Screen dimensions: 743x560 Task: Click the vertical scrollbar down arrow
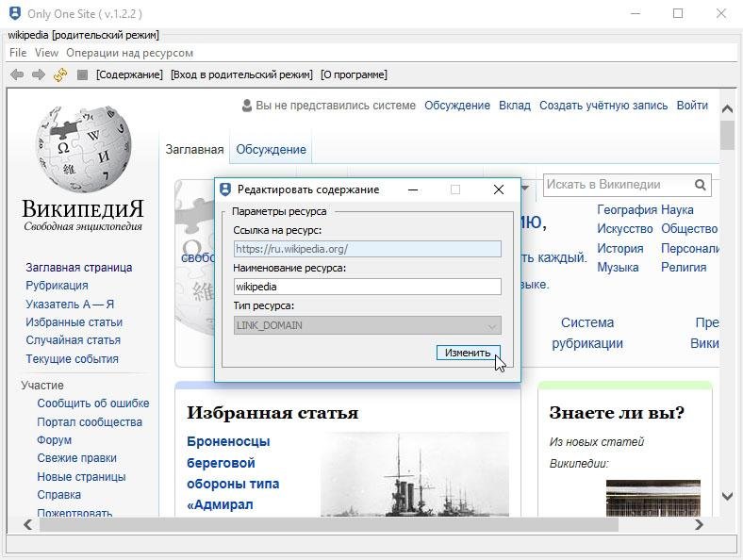[x=727, y=496]
